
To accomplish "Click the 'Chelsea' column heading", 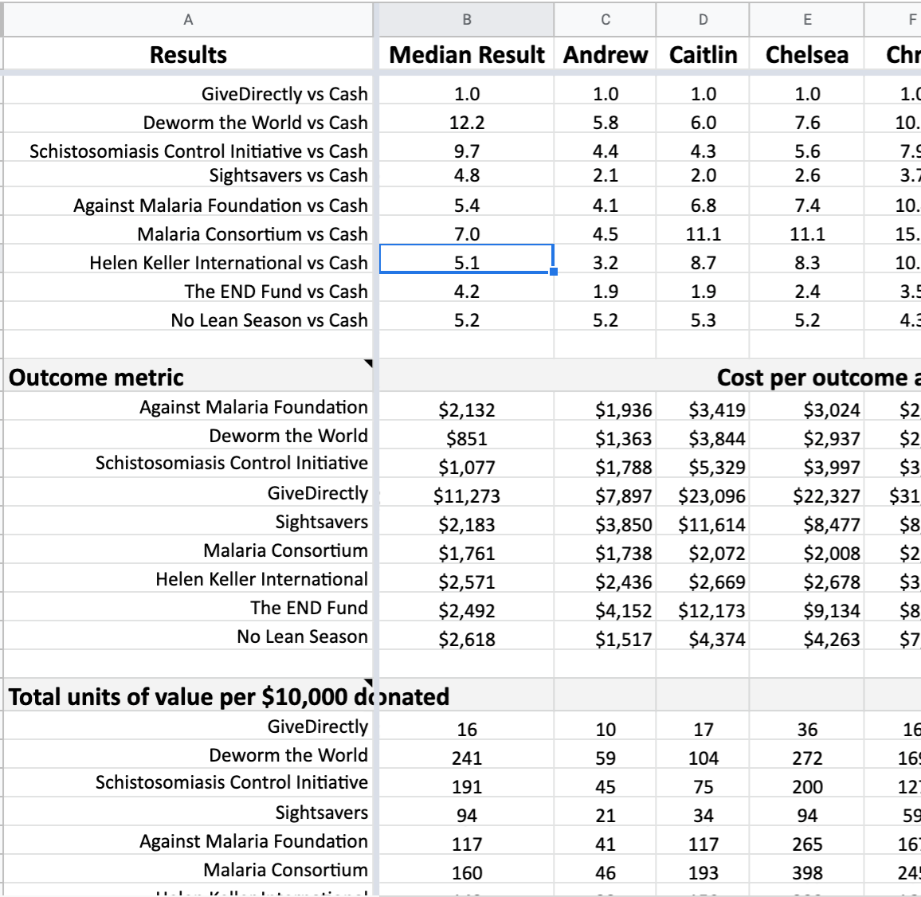I will pyautogui.click(x=807, y=55).
